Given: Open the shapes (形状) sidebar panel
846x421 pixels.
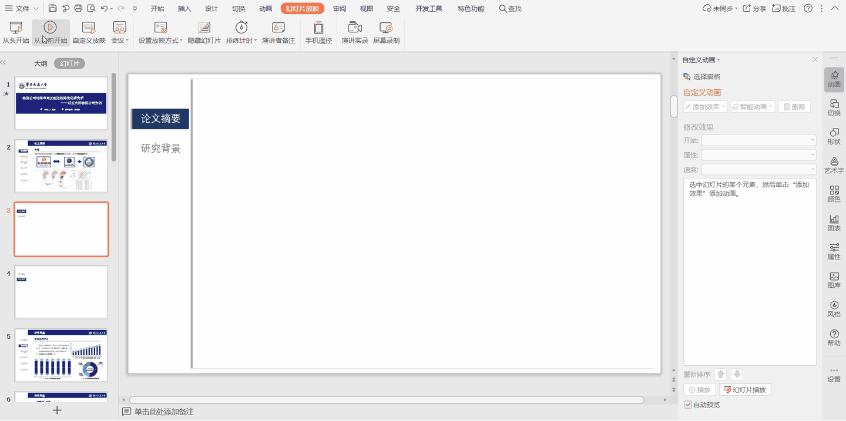Looking at the screenshot, I should point(834,136).
